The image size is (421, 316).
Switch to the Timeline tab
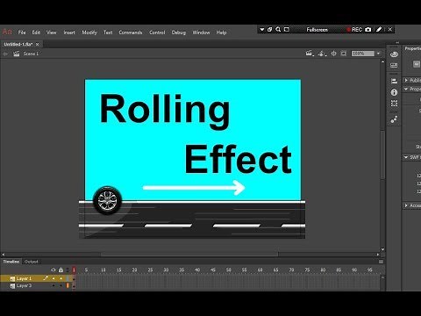(x=11, y=262)
